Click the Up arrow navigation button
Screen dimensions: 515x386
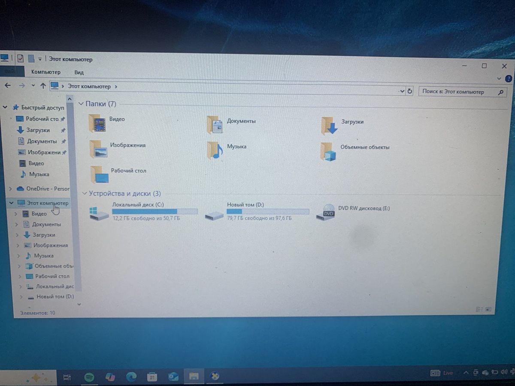(43, 86)
